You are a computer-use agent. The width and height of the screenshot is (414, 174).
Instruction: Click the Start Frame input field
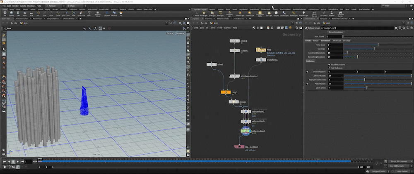[x=334, y=37]
